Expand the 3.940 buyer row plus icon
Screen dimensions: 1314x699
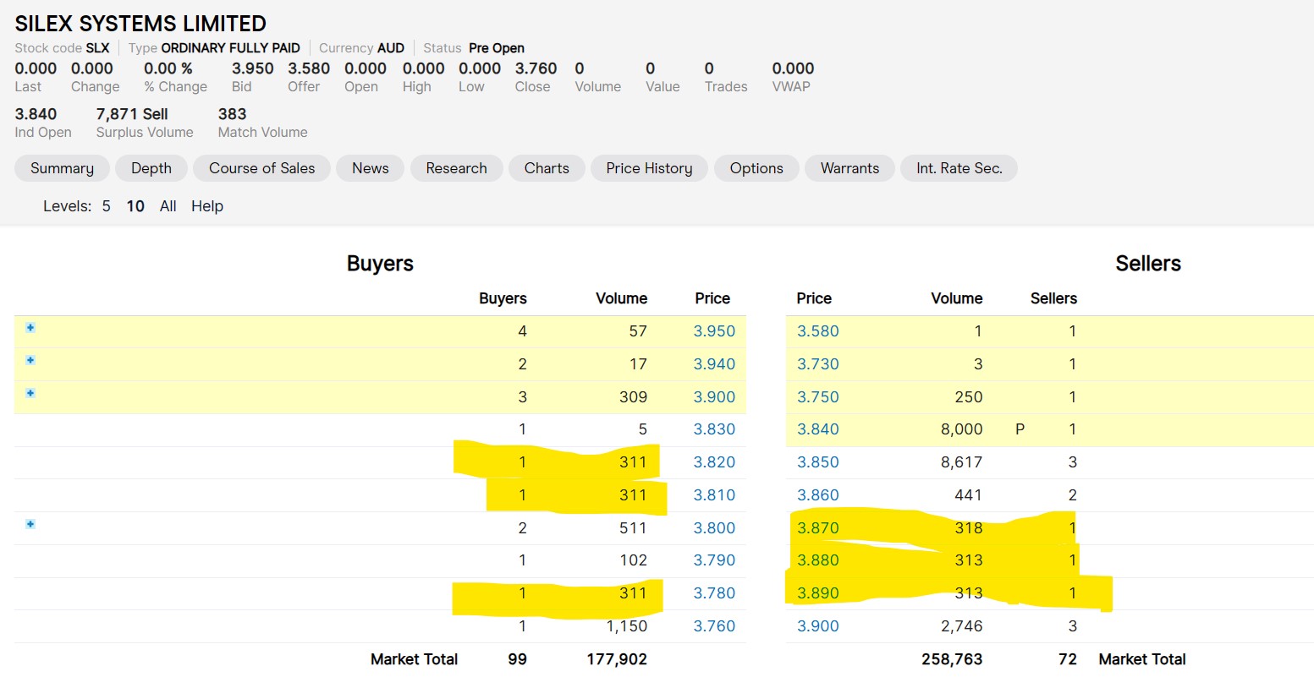pyautogui.click(x=30, y=360)
